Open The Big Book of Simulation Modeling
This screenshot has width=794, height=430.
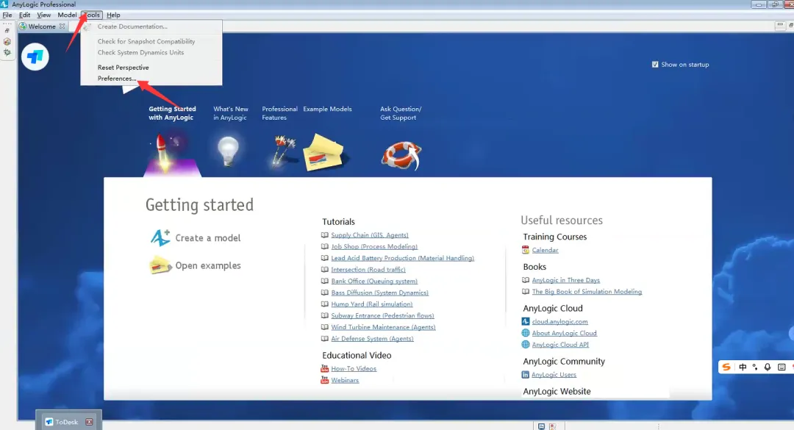pos(587,292)
